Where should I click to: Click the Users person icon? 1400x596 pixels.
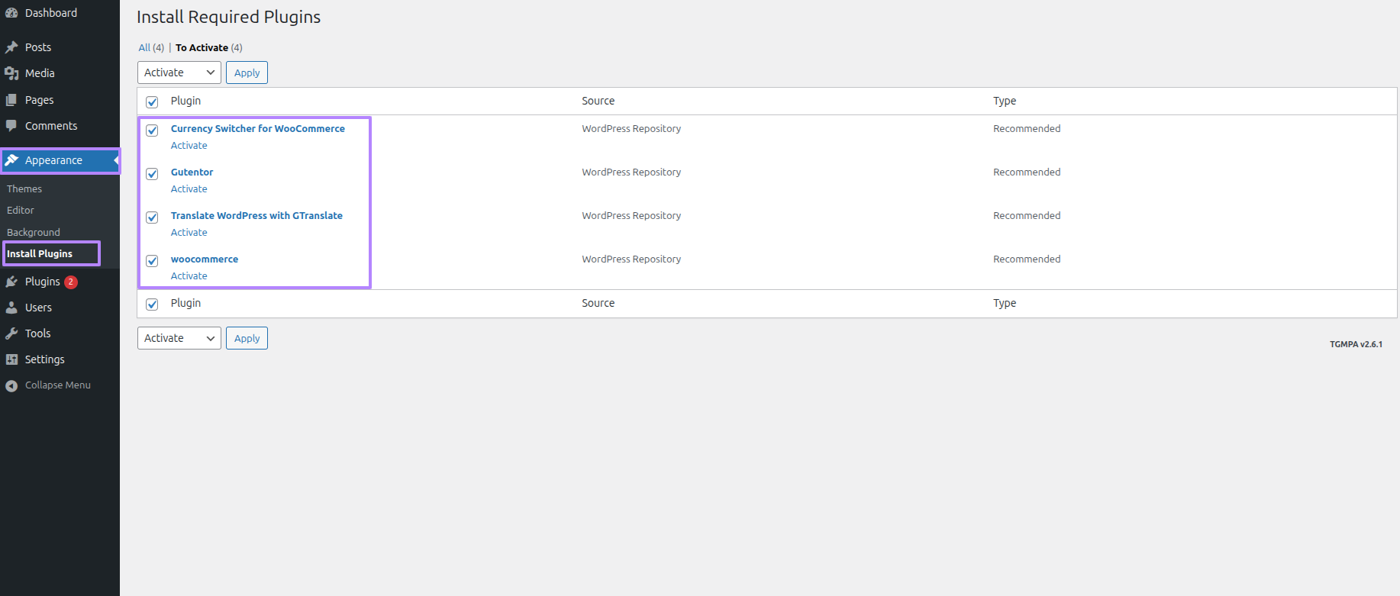(x=11, y=308)
